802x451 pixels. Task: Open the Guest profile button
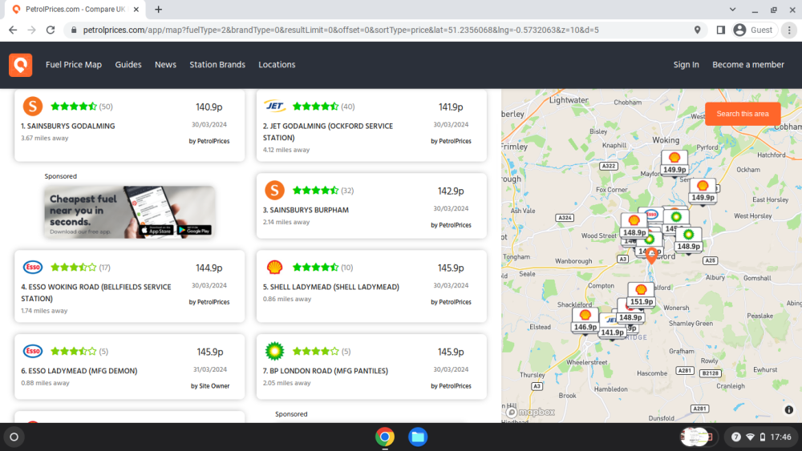pyautogui.click(x=753, y=30)
